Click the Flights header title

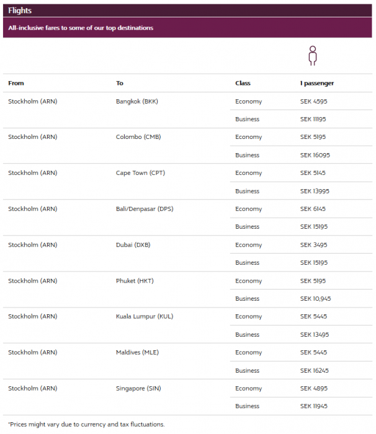(x=20, y=11)
